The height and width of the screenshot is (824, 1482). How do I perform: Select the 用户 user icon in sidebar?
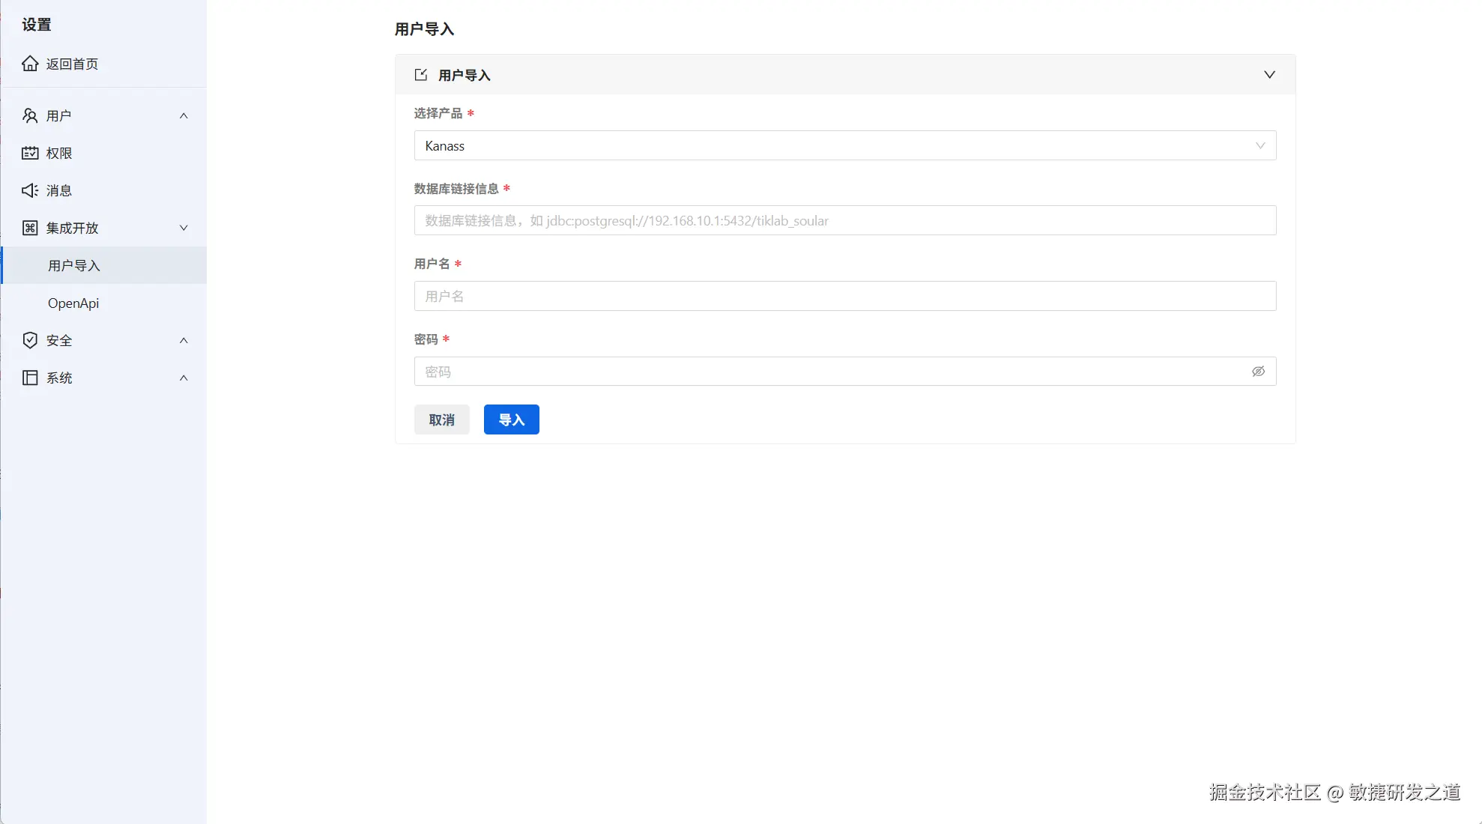pyautogui.click(x=30, y=115)
